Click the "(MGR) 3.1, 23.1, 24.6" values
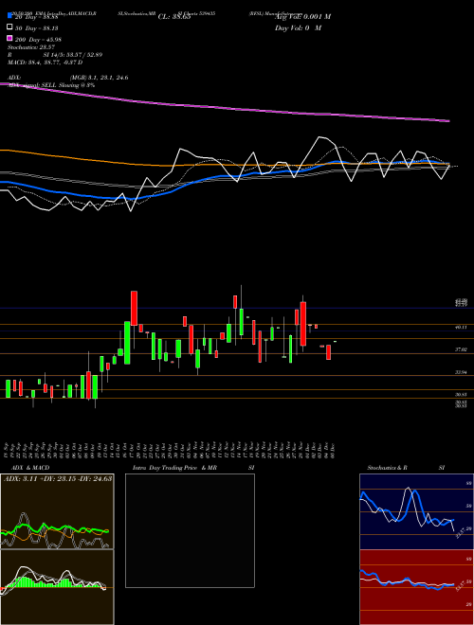Image resolution: width=474 pixels, height=625 pixels. pyautogui.click(x=99, y=78)
